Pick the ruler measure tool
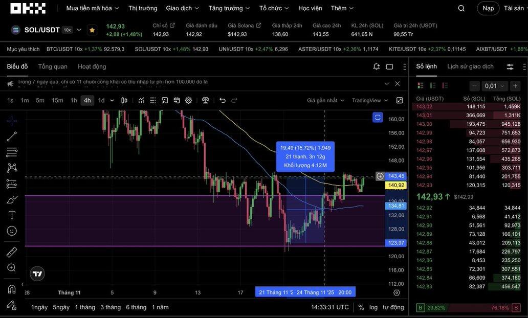 (x=12, y=252)
